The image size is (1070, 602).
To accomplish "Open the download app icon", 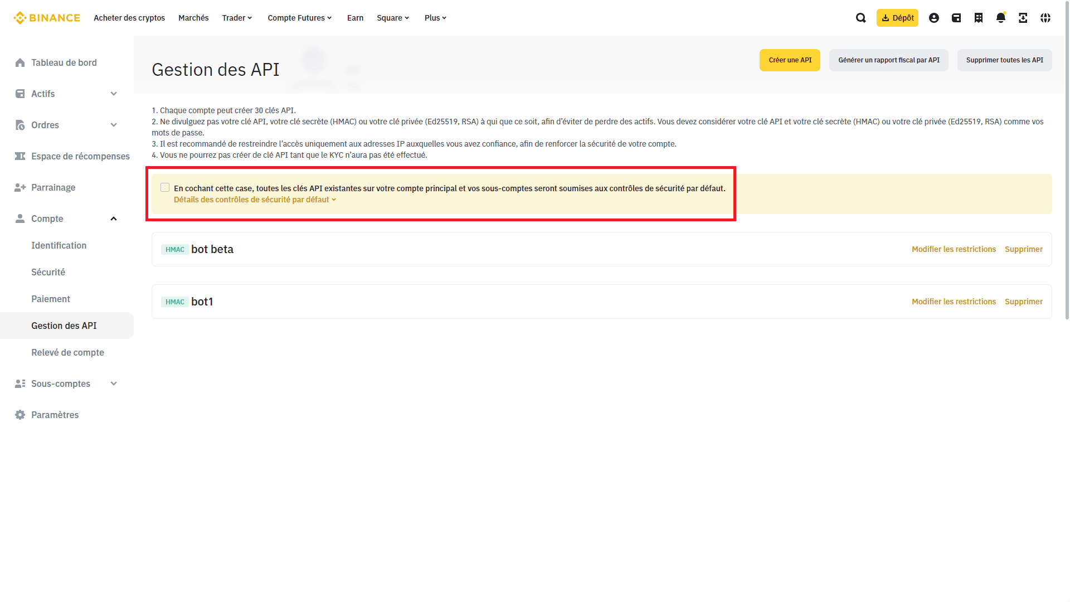I will tap(1023, 18).
